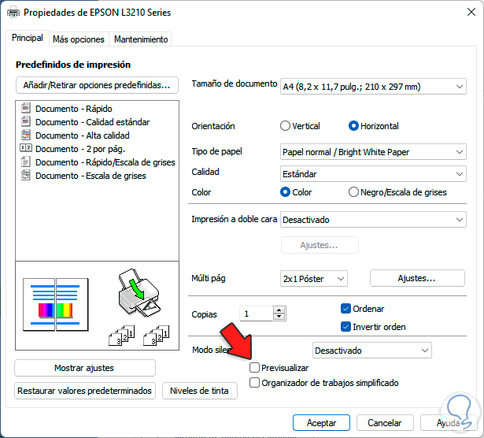Open the Modo silencioso dropdown

[x=372, y=351]
